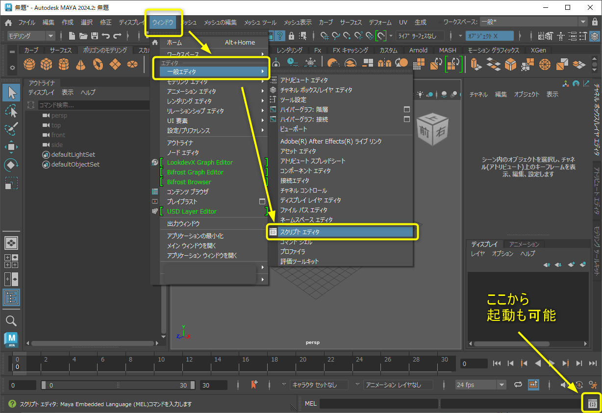Click the search magnifier icon in left sidebar
Image resolution: width=602 pixels, height=413 pixels.
tap(11, 321)
